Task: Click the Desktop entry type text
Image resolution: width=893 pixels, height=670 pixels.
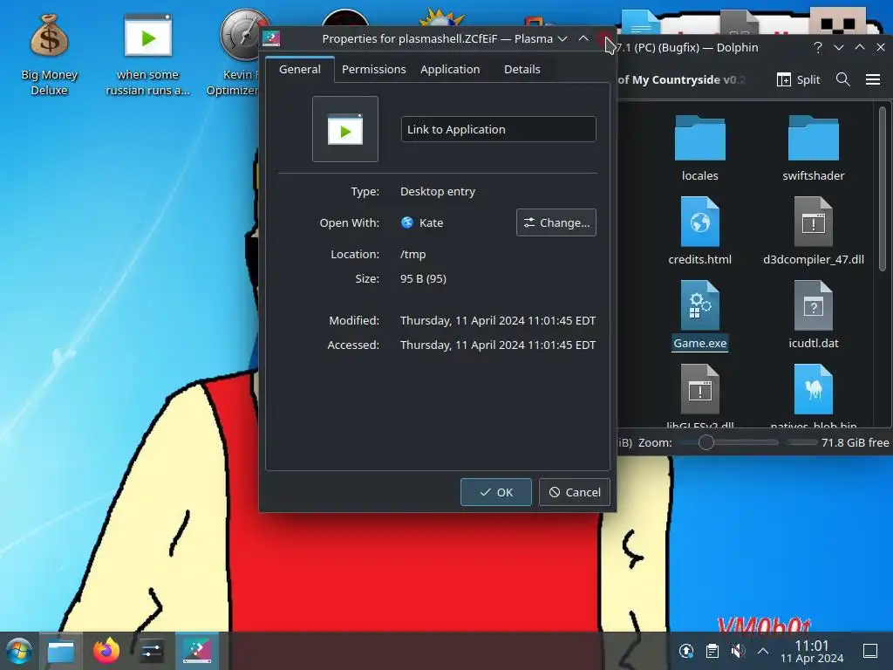Action: tap(438, 191)
